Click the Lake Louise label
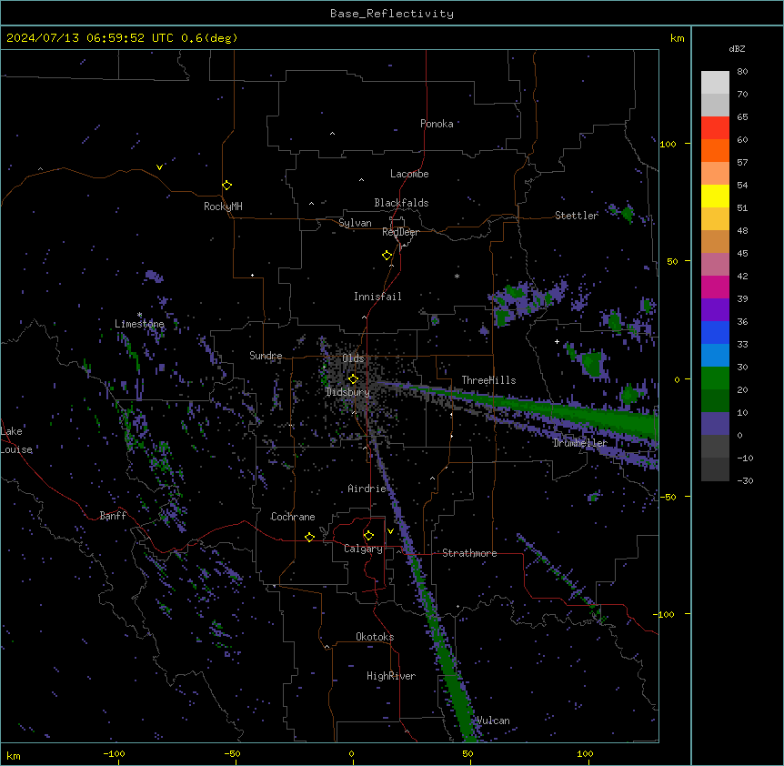The width and height of the screenshot is (784, 766). click(x=16, y=440)
